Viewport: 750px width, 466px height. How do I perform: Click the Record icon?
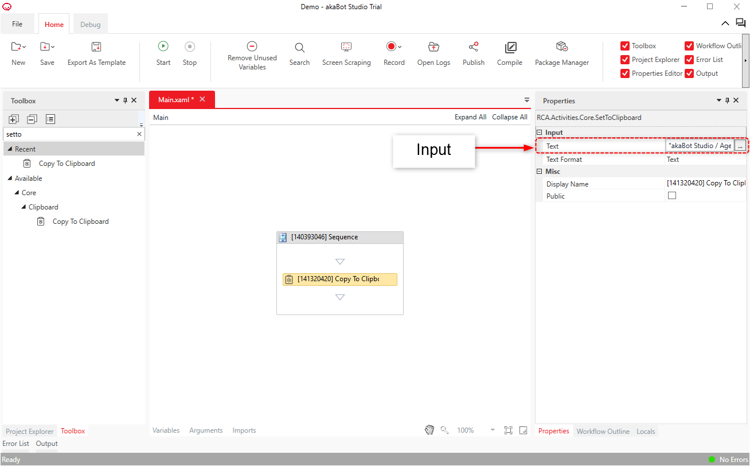click(x=392, y=46)
